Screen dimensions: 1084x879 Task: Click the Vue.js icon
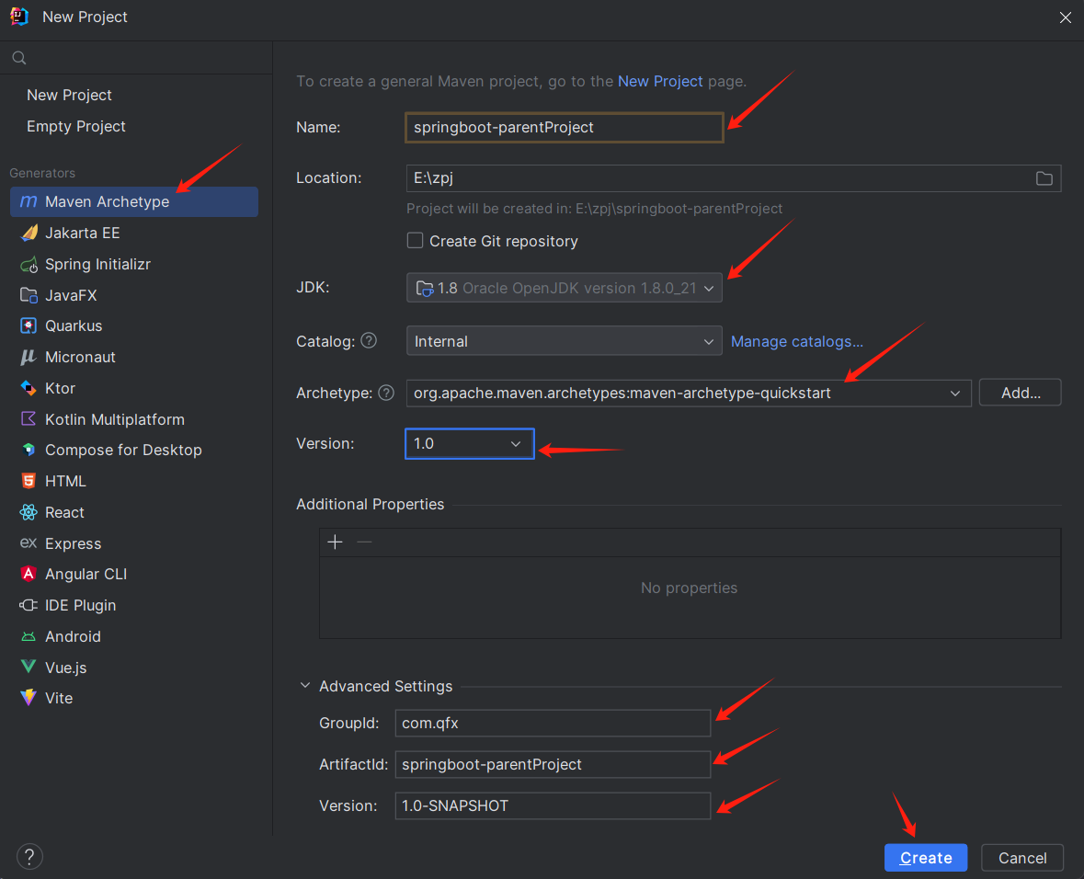tap(29, 667)
